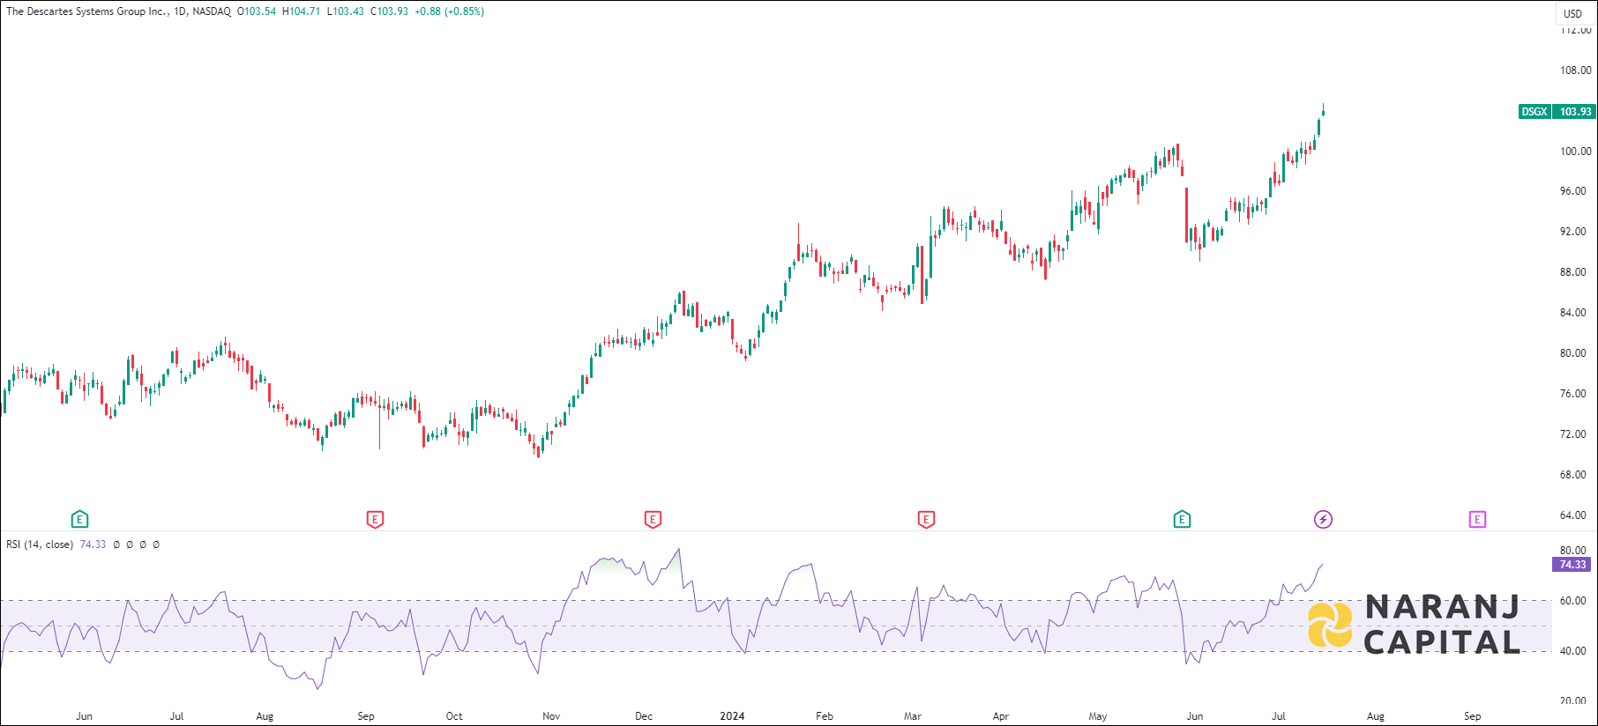Click the 64.00 price axis label
The width and height of the screenshot is (1598, 726).
coord(1572,515)
